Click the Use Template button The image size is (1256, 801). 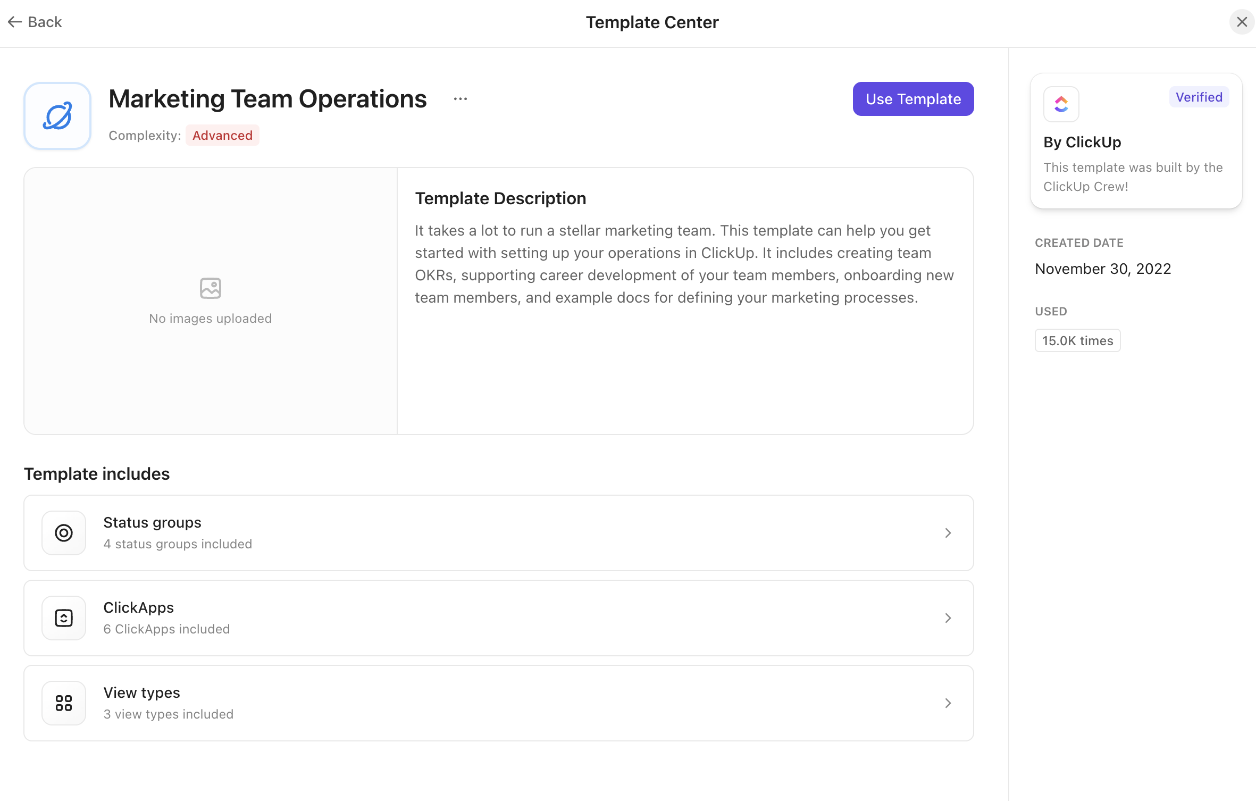[912, 98]
